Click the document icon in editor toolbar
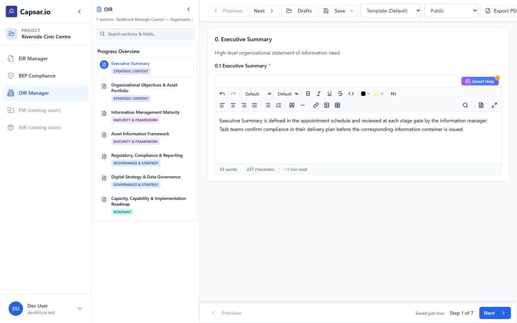 tap(481, 105)
